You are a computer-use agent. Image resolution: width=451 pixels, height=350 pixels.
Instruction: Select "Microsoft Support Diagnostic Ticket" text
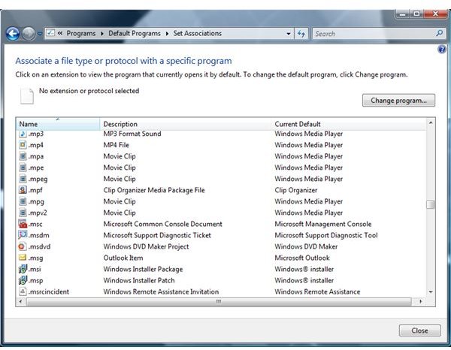pyautogui.click(x=157, y=235)
